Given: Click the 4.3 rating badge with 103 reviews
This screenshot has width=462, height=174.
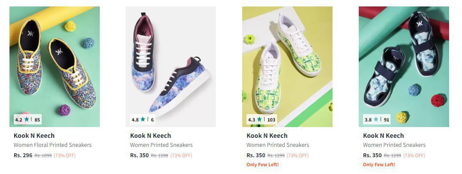Looking at the screenshot, I should point(262,119).
